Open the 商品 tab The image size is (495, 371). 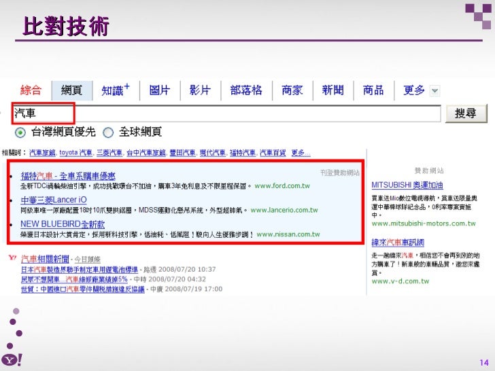pos(373,90)
